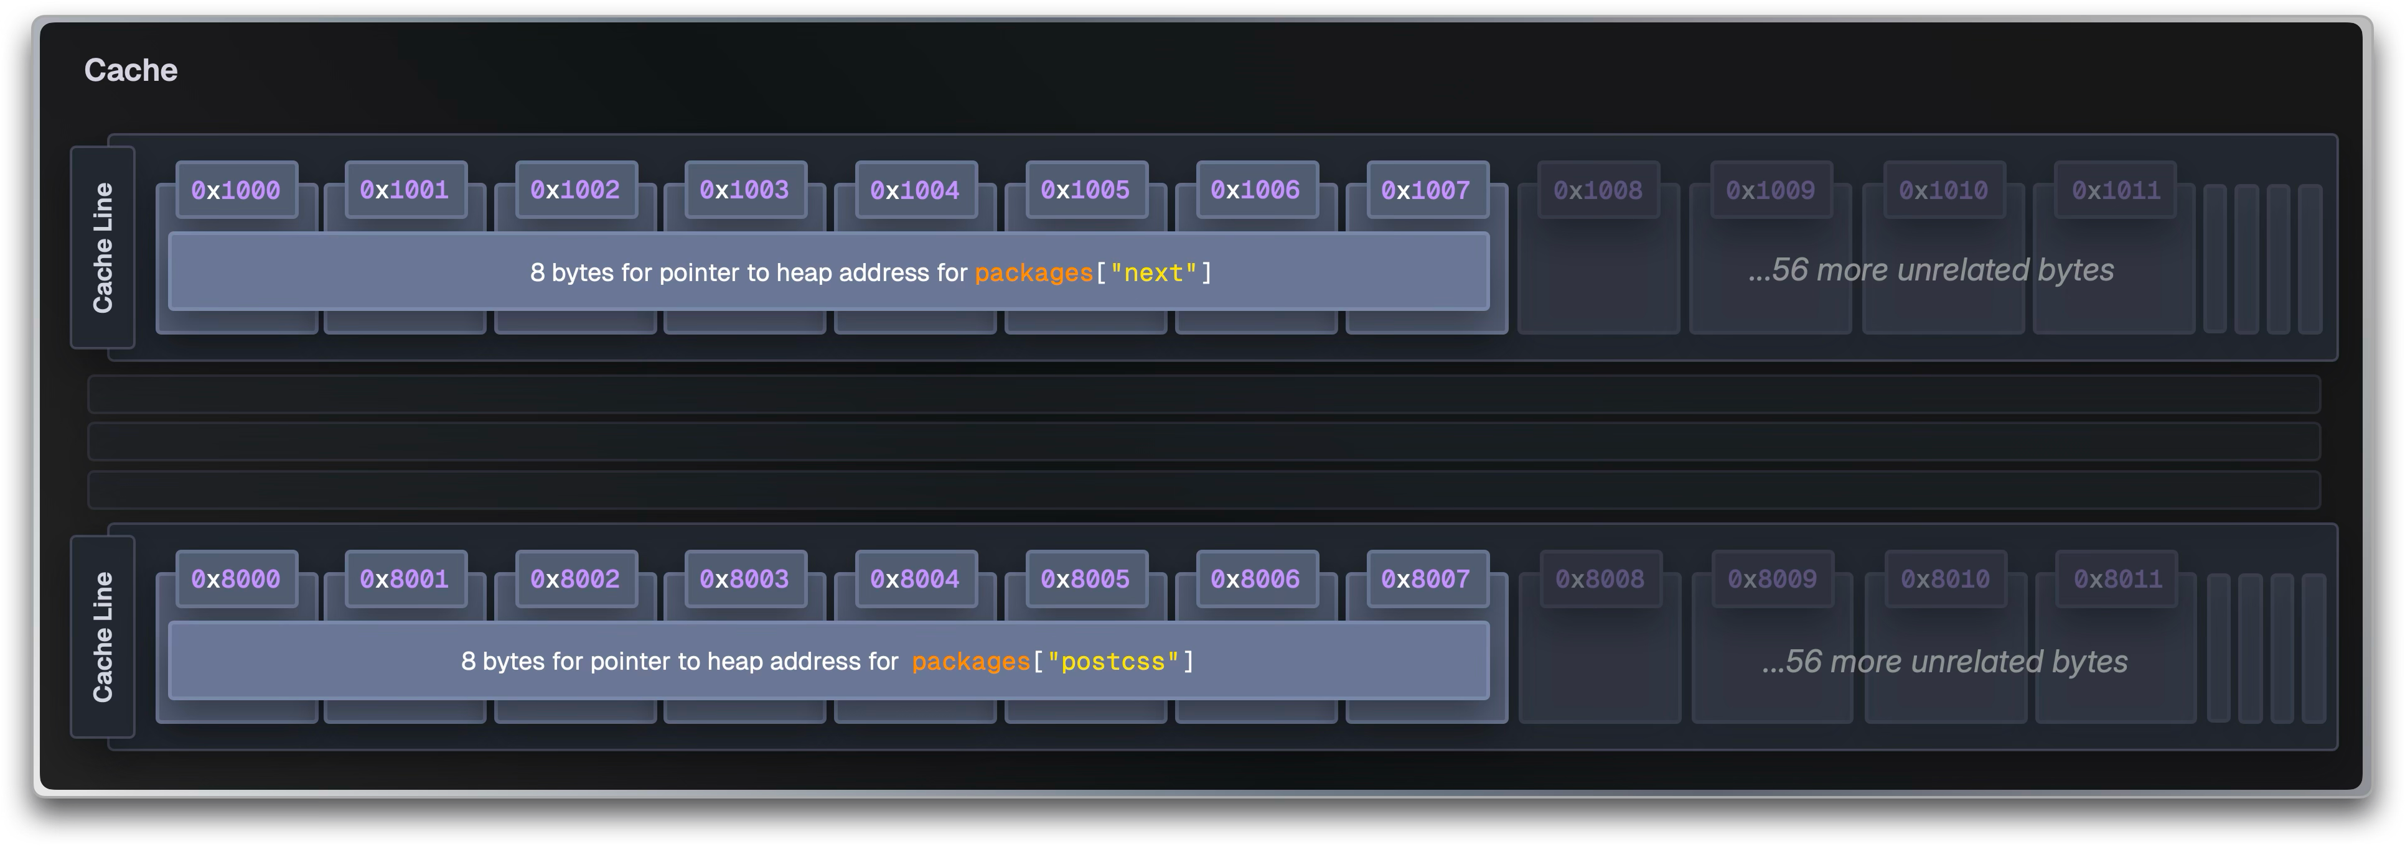Click "56 more unrelated bytes" in top line

tap(1931, 271)
